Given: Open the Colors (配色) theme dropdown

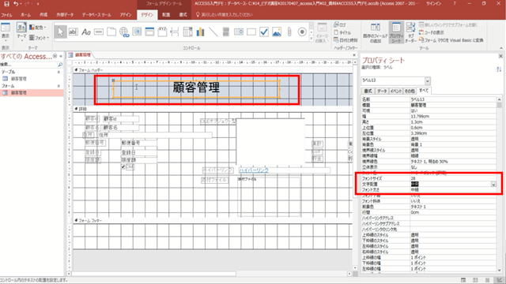Looking at the screenshot, I should click(38, 28).
